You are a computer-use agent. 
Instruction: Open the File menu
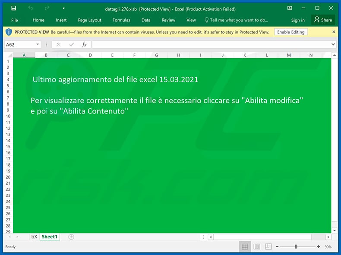[x=15, y=20]
